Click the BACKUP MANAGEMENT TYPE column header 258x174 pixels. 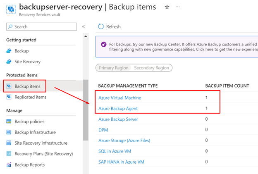coord(128,86)
